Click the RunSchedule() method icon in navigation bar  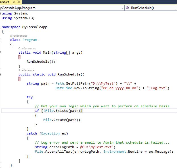[127, 8]
